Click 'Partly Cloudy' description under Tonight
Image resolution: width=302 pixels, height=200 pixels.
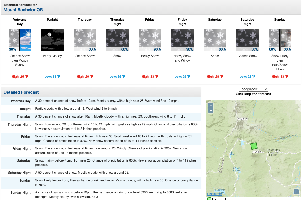coord(52,56)
